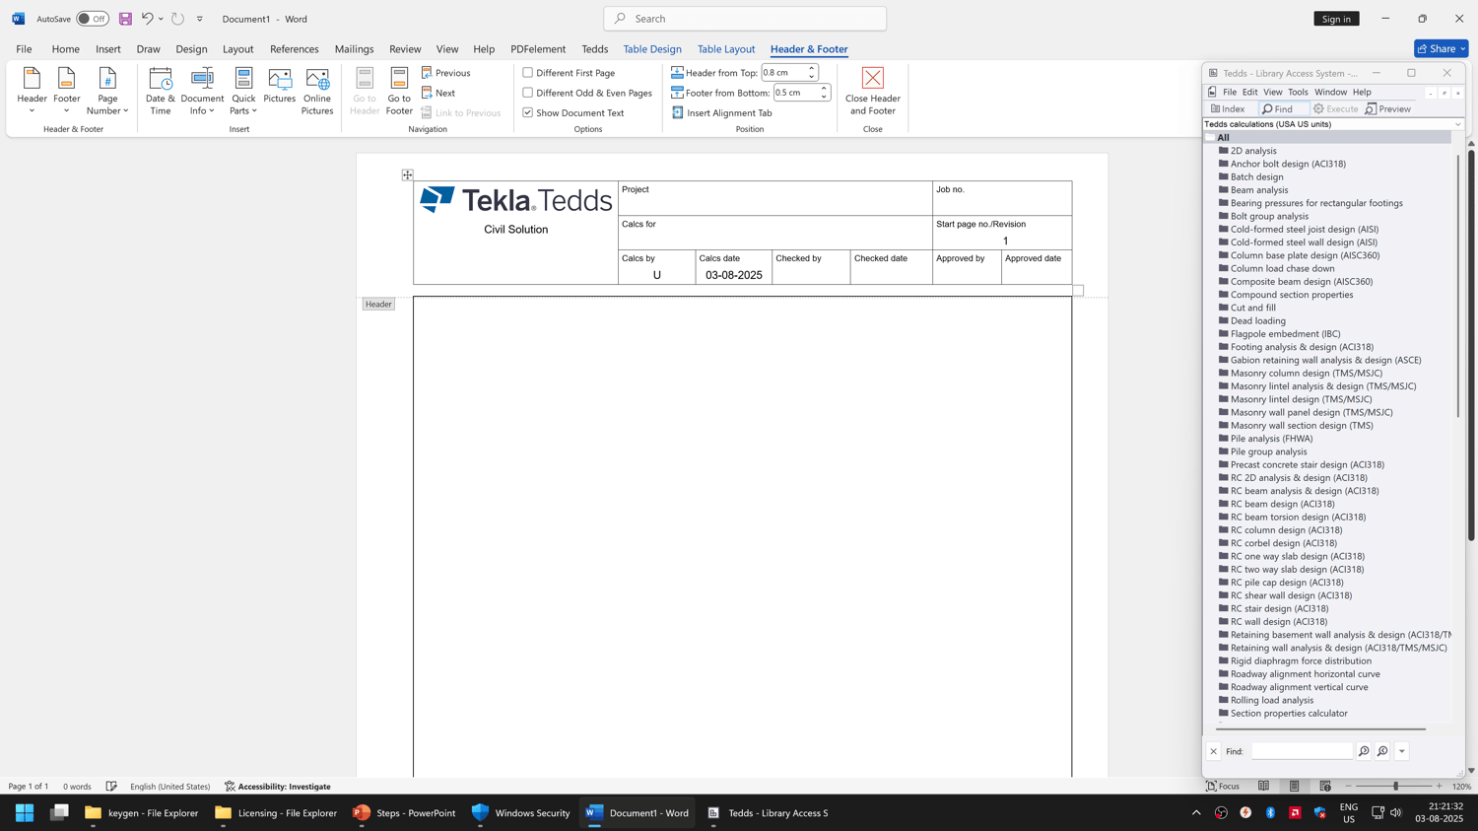Open the Insert ribbon tab
1478x831 pixels.
point(108,49)
